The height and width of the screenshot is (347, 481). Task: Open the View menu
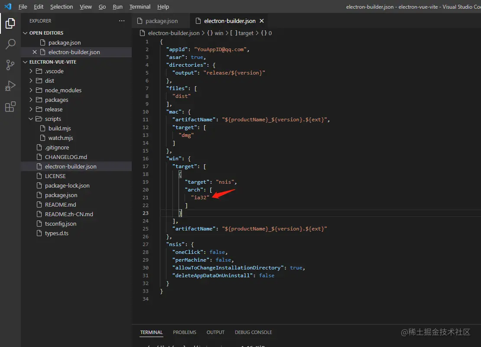(86, 7)
